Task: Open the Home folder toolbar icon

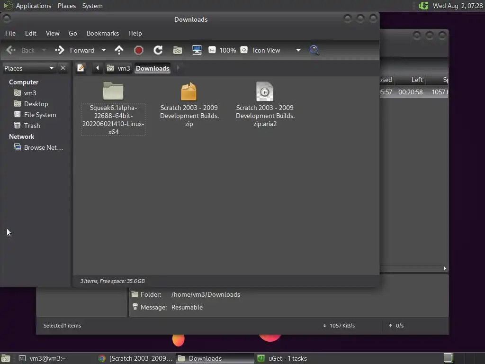Action: click(x=178, y=50)
